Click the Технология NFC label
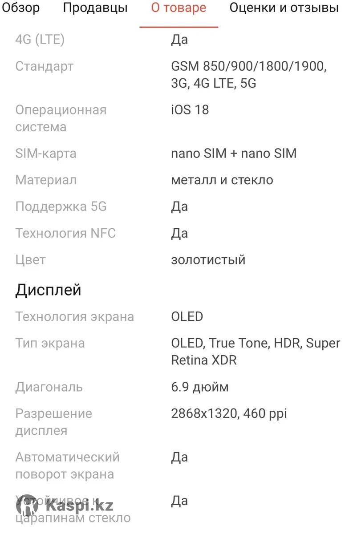 coord(65,233)
